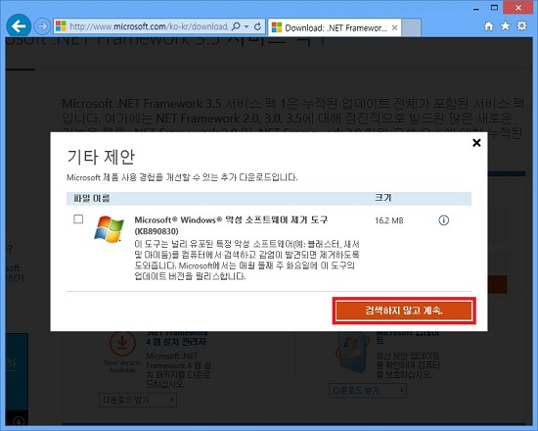This screenshot has width=538, height=431.
Task: Click the 다운로드 받기 button under Microsoft 업데이트
Action: pos(368,391)
